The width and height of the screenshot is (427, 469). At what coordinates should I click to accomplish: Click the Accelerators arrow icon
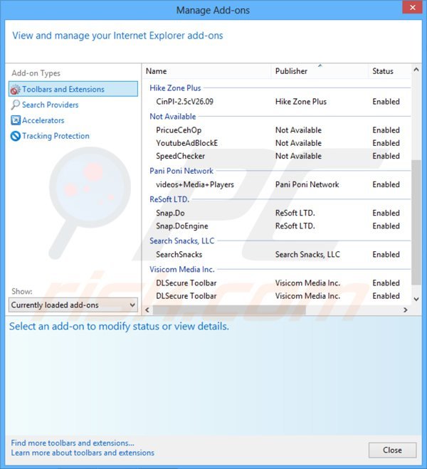click(x=15, y=121)
